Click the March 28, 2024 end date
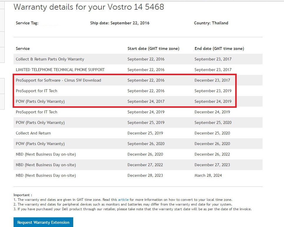 (208, 175)
